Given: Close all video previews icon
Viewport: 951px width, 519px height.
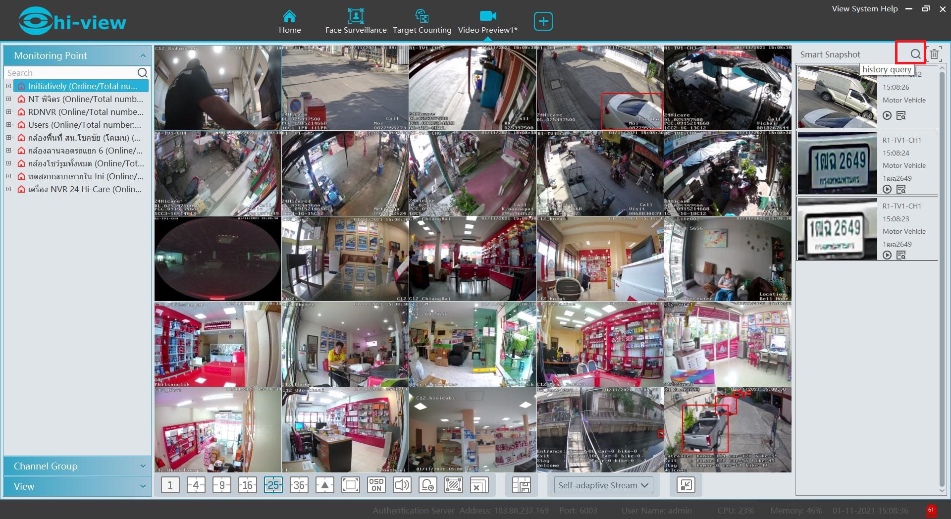Looking at the screenshot, I should [x=479, y=485].
